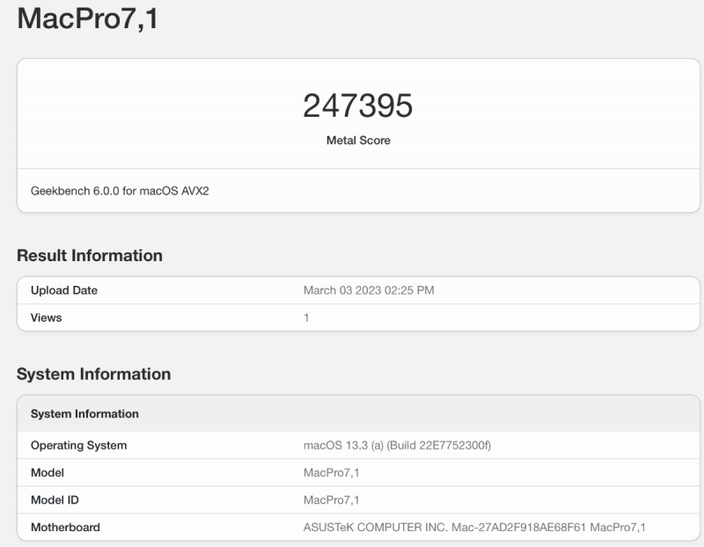704x547 pixels.
Task: Click the Result Information heading
Action: pos(90,255)
